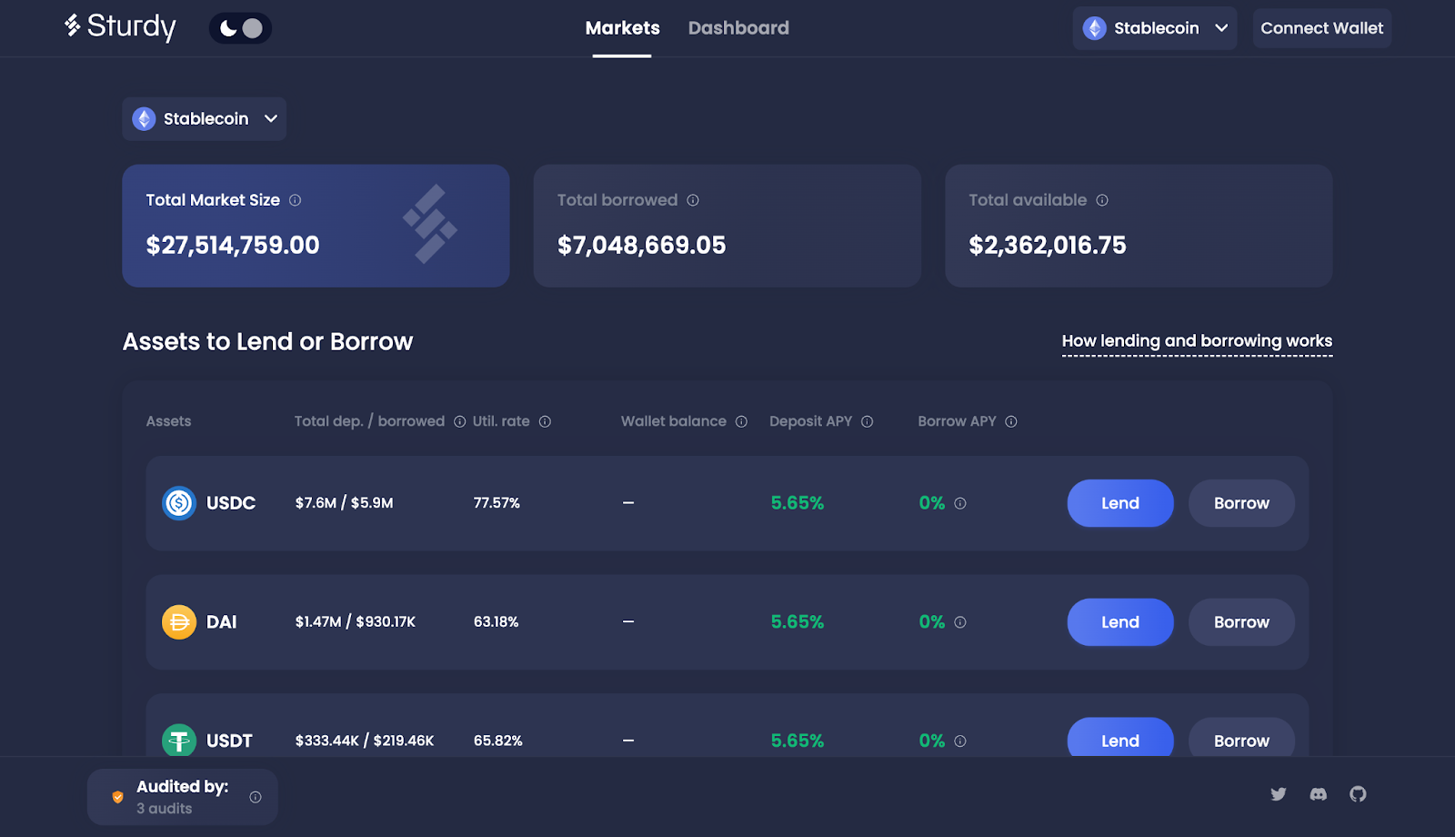
Task: Click the USDT 65.82% utilization rate
Action: point(498,741)
